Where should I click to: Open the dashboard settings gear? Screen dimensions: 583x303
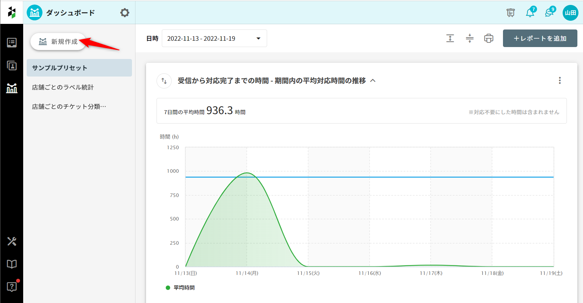125,13
